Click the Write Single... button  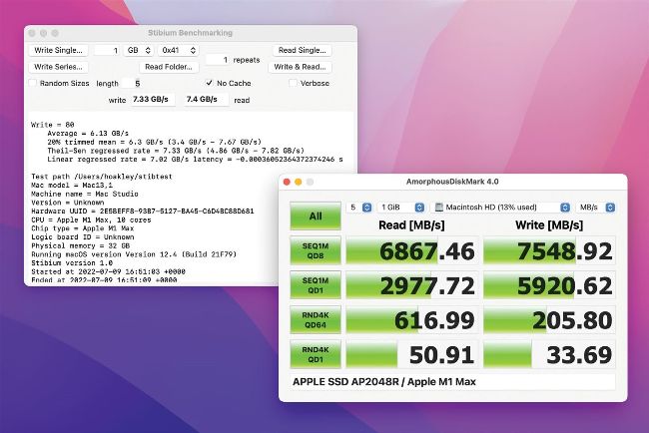pyautogui.click(x=60, y=50)
